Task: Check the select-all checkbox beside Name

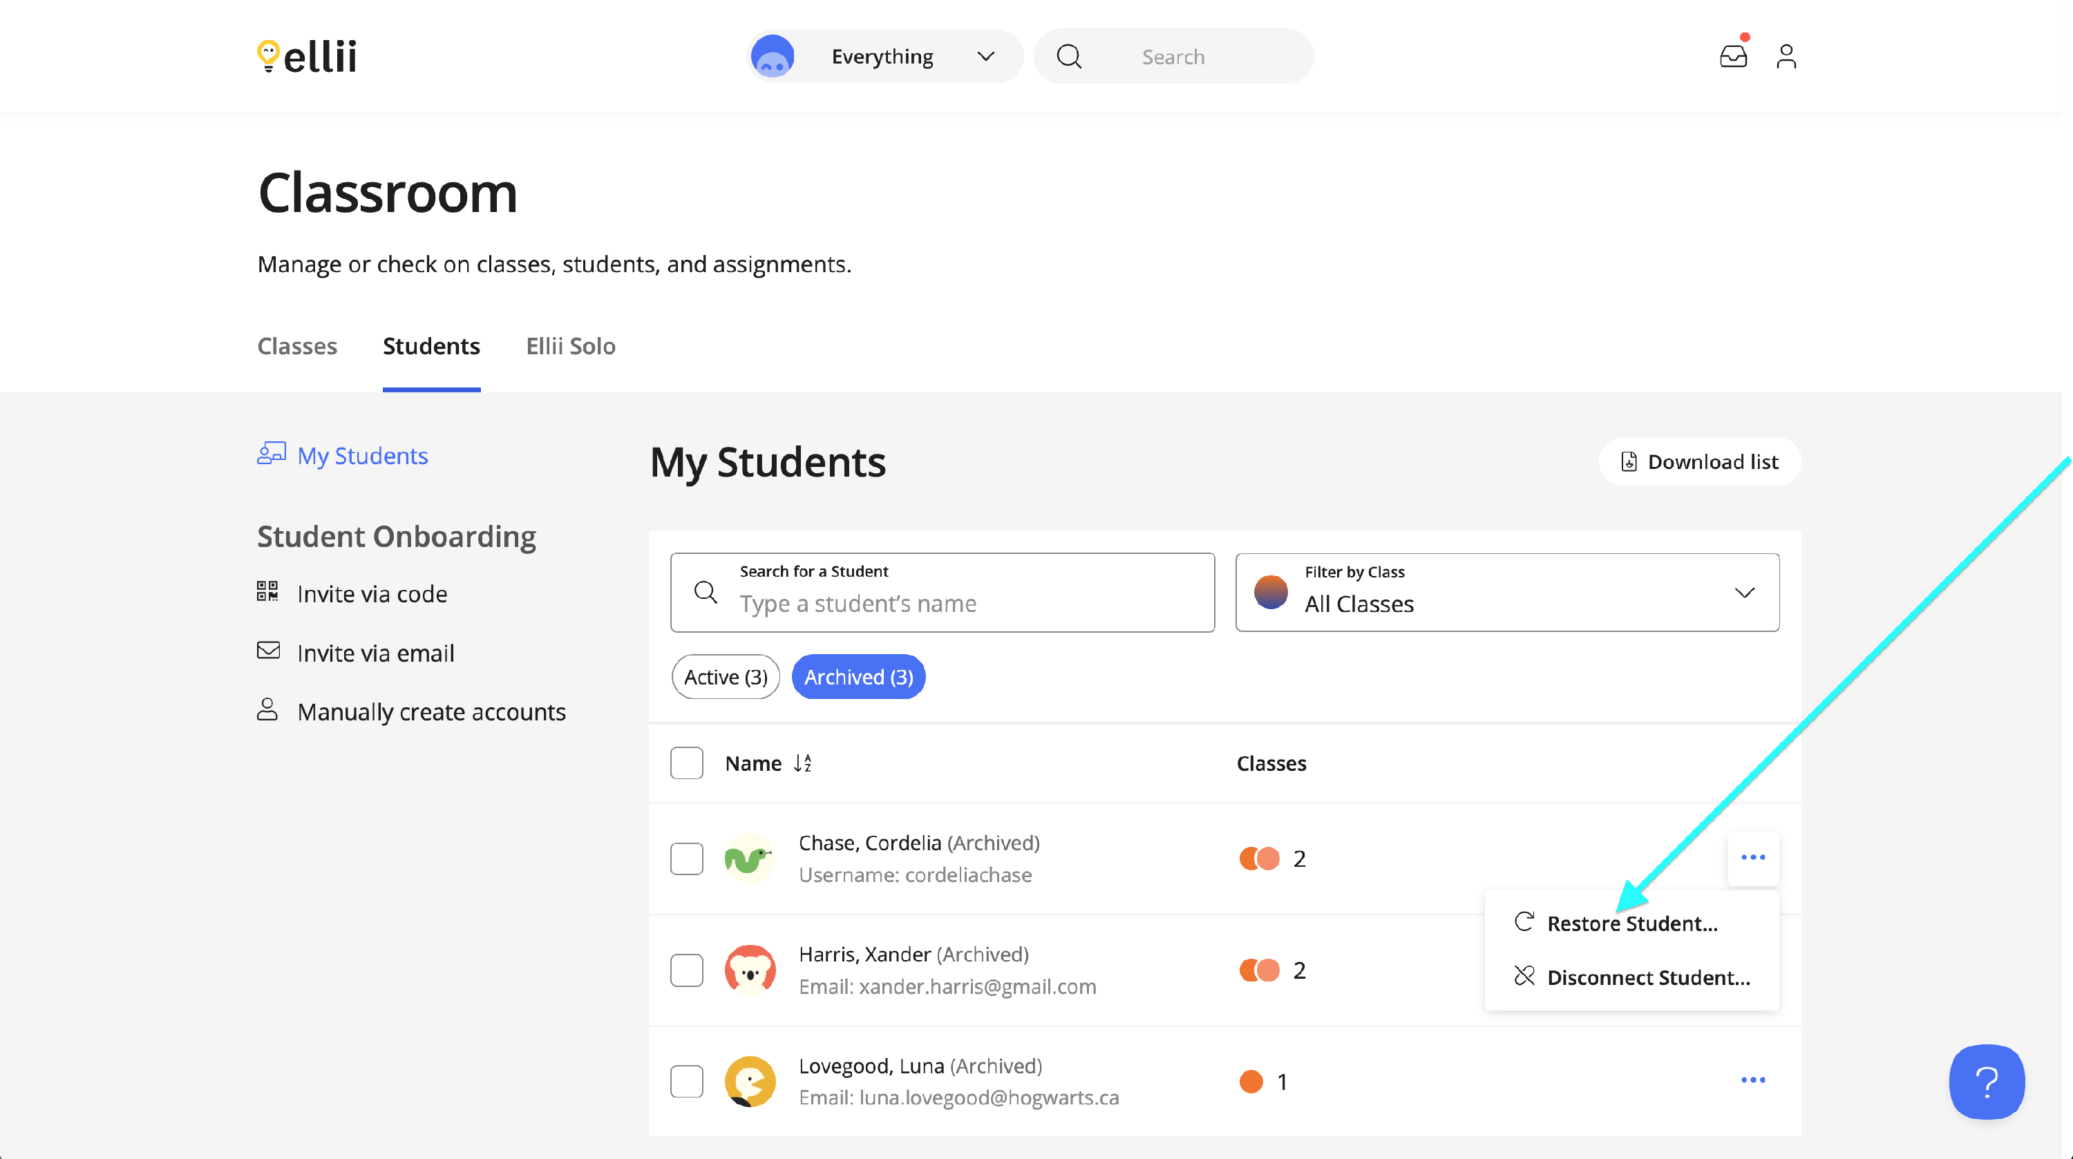Action: click(686, 763)
